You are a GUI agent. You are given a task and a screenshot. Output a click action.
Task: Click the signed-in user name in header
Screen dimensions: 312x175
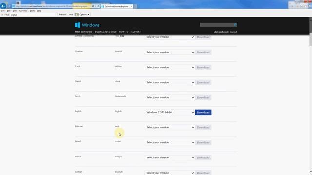point(221,32)
